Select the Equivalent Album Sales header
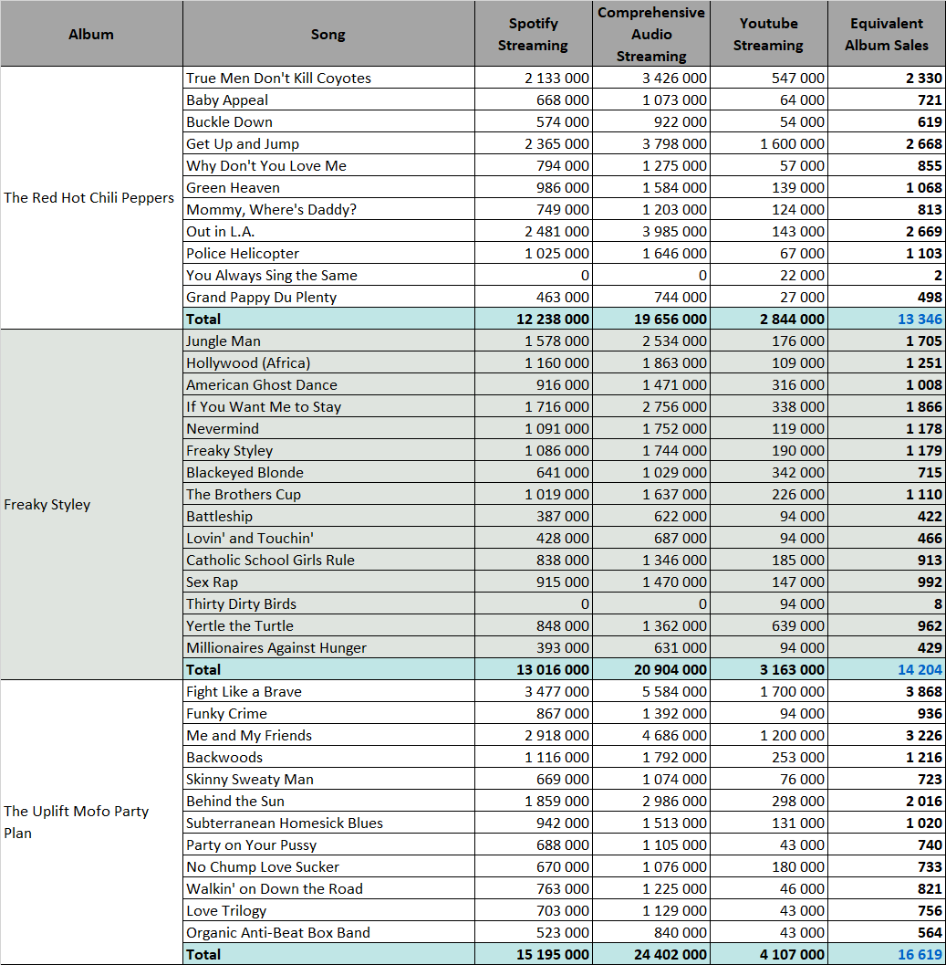Image resolution: width=946 pixels, height=965 pixels. (887, 34)
